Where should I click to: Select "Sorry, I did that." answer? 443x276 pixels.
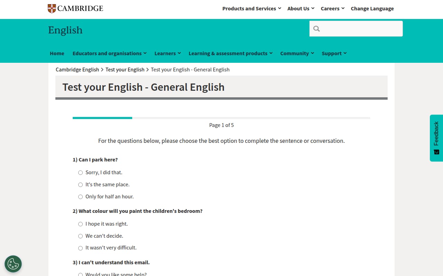80,172
